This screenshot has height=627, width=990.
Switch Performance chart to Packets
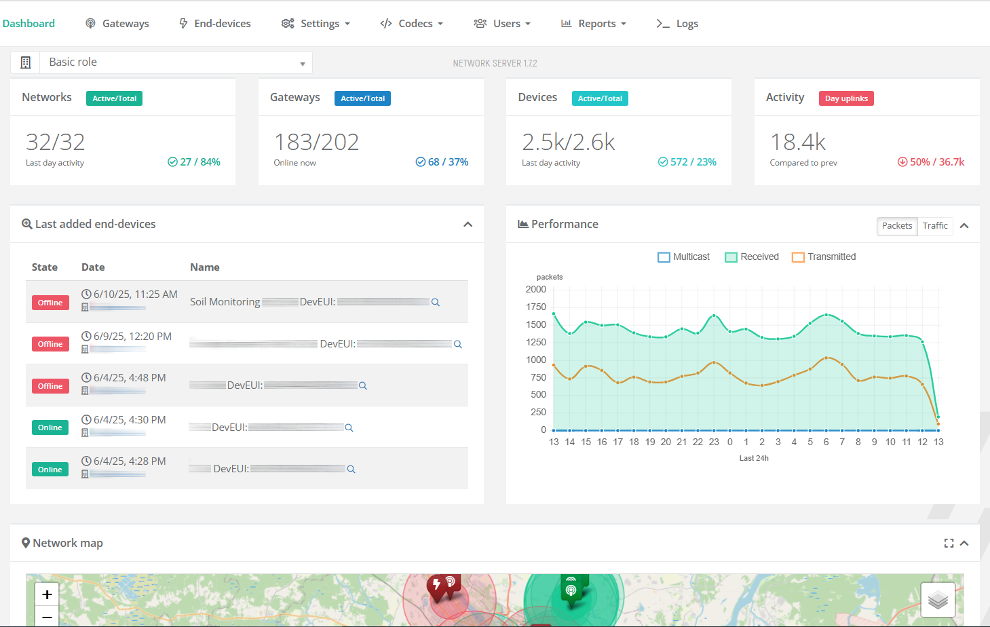tap(897, 226)
